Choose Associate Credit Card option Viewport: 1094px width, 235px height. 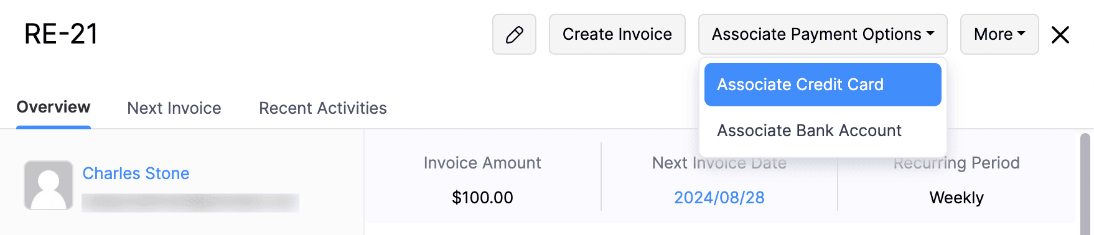point(823,85)
